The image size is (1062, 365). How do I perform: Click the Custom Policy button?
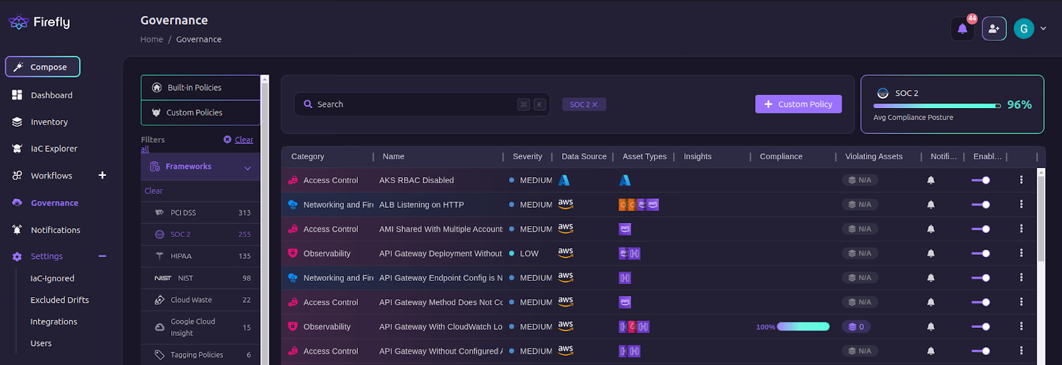point(798,104)
